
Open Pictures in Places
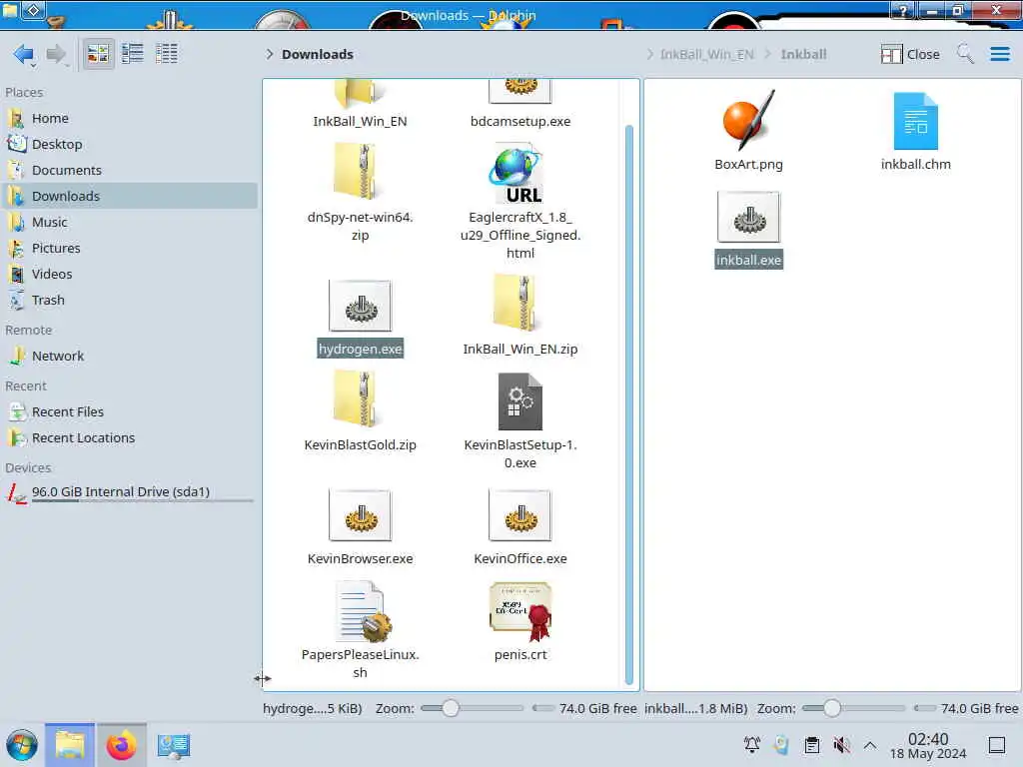pyautogui.click(x=129, y=248)
